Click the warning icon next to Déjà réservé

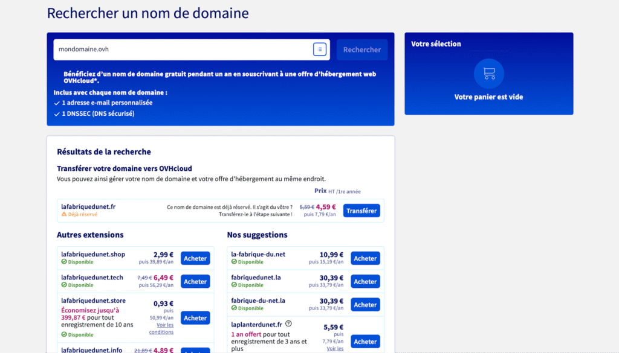coord(64,214)
